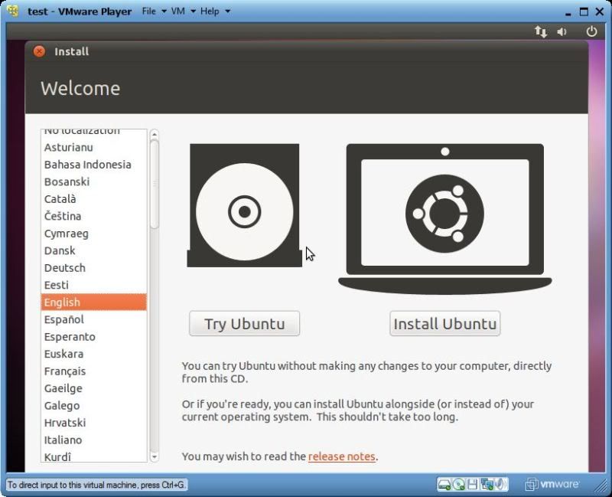Close the Install dialog with the red X
This screenshot has height=497, width=612.
click(39, 51)
